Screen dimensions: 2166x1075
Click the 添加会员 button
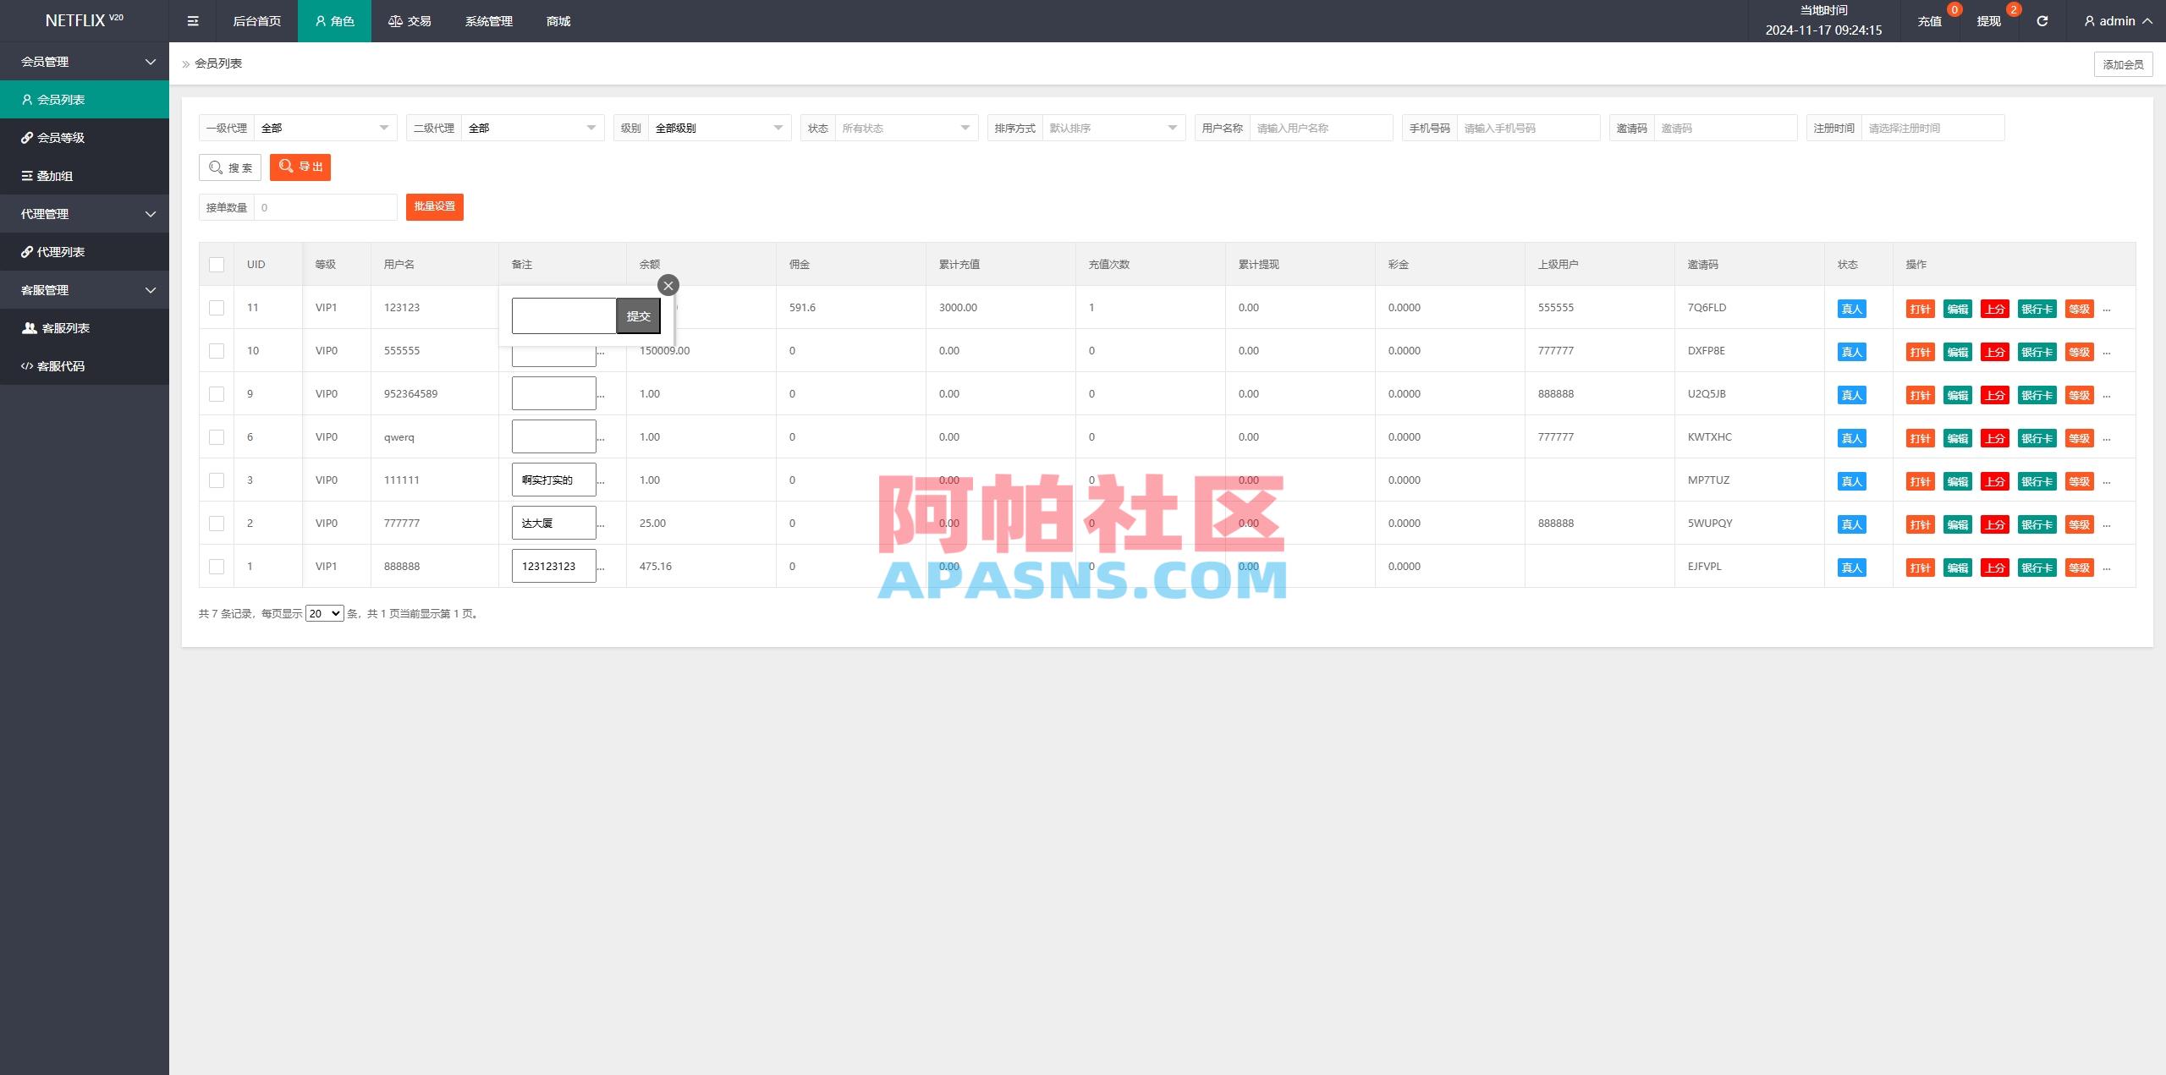(2125, 63)
